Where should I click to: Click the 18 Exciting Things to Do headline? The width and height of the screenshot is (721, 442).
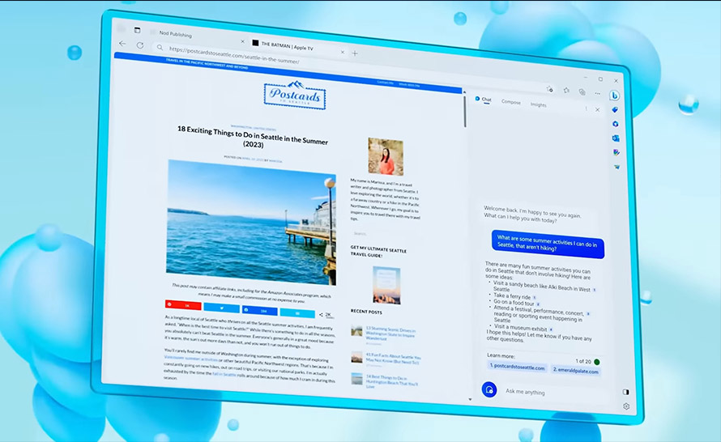[x=253, y=137]
